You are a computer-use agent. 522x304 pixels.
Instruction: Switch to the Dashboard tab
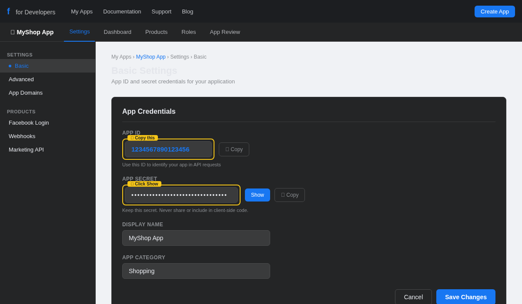[117, 32]
